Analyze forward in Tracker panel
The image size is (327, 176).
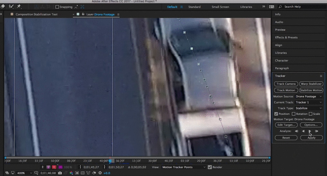pos(310,131)
